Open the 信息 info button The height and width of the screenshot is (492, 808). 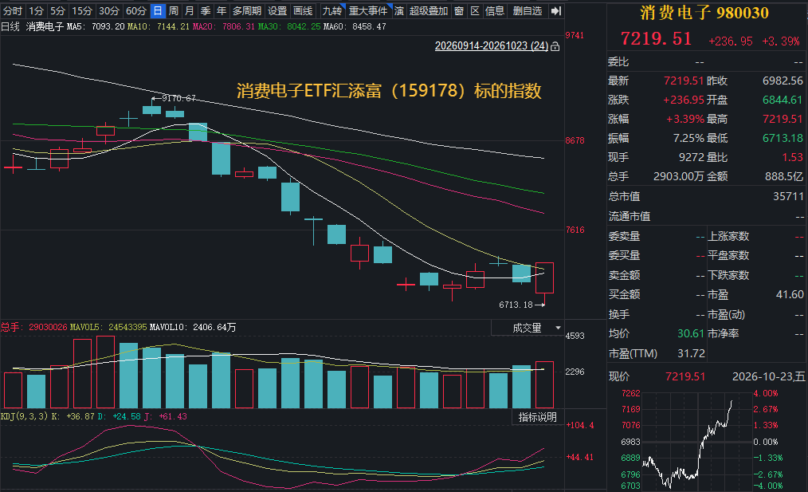495,11
